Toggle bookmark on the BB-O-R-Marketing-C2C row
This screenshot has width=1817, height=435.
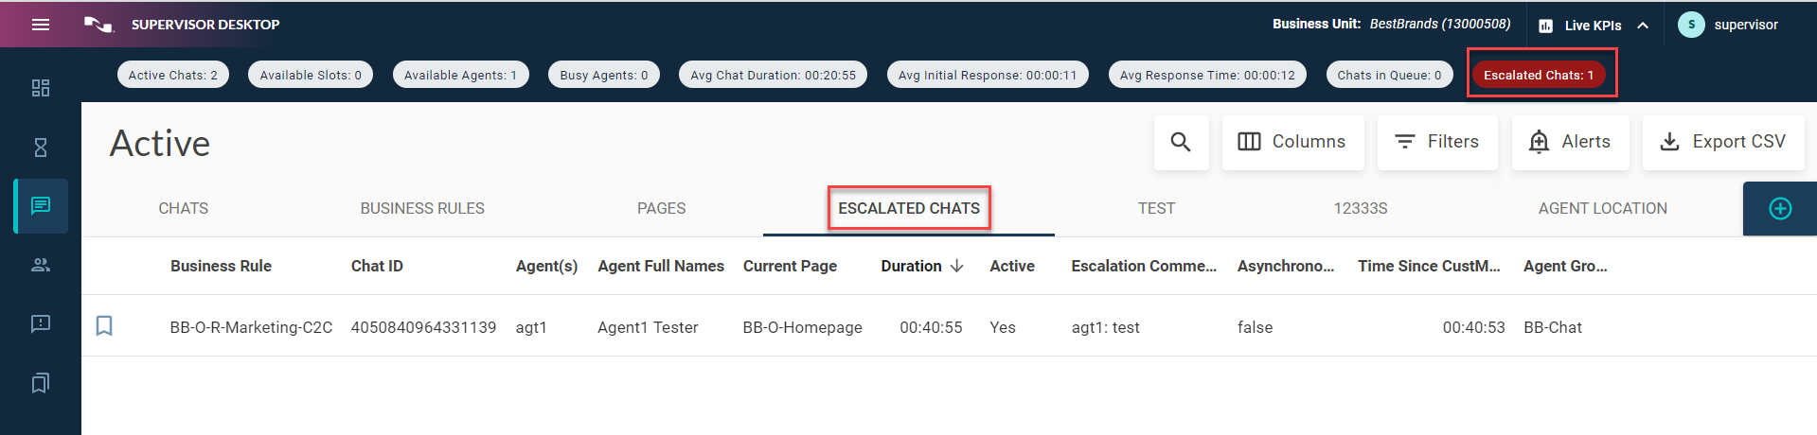pyautogui.click(x=104, y=326)
